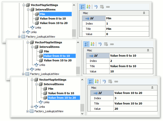Screen dimensions: 163x121
Task: Collapse the IntervalItems node above the highlighted Min
Action: tap(28, 10)
